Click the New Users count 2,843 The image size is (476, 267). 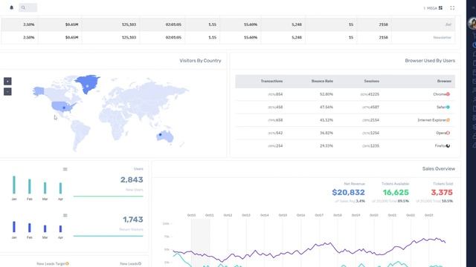(132, 179)
